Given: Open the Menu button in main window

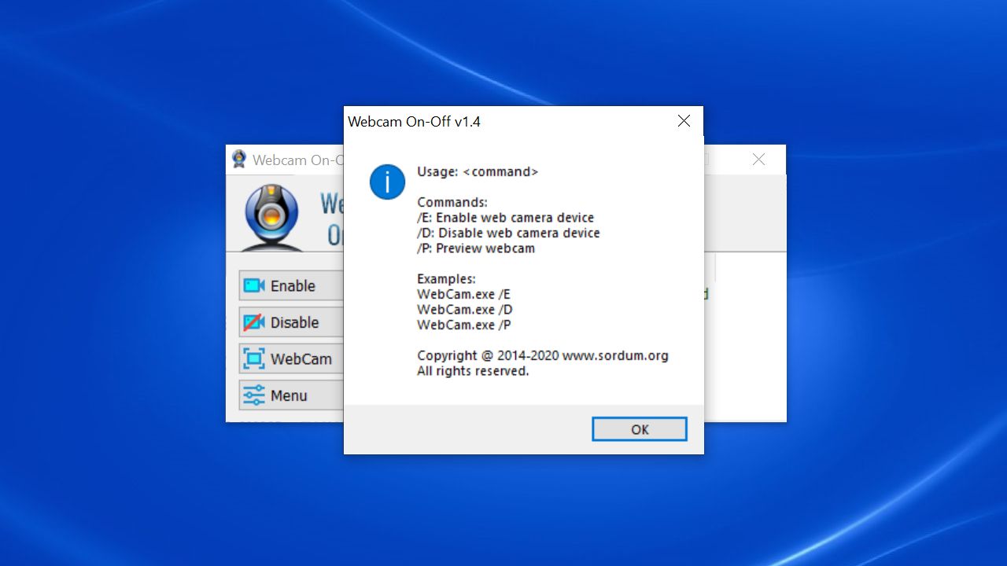Looking at the screenshot, I should click(291, 395).
